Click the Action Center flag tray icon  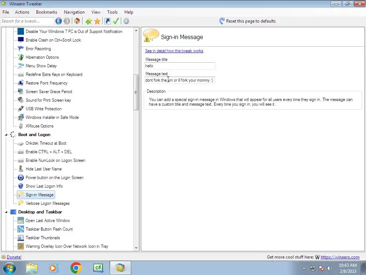click(x=321, y=268)
